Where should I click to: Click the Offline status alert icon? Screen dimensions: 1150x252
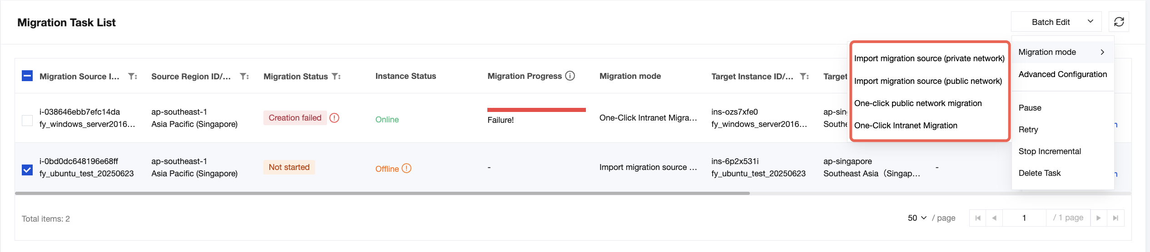[406, 169]
